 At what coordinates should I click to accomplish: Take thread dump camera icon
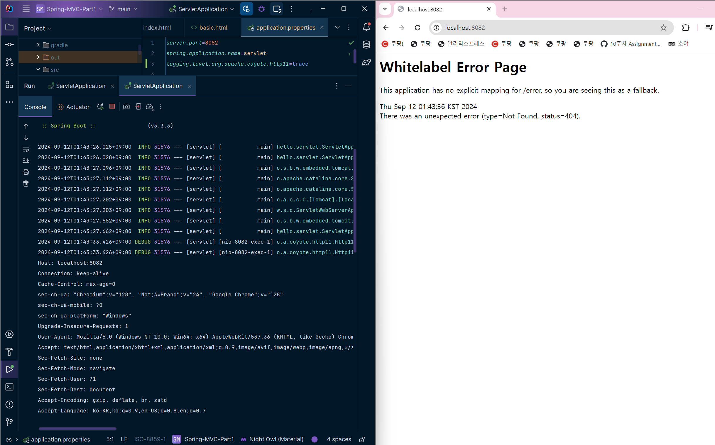126,106
